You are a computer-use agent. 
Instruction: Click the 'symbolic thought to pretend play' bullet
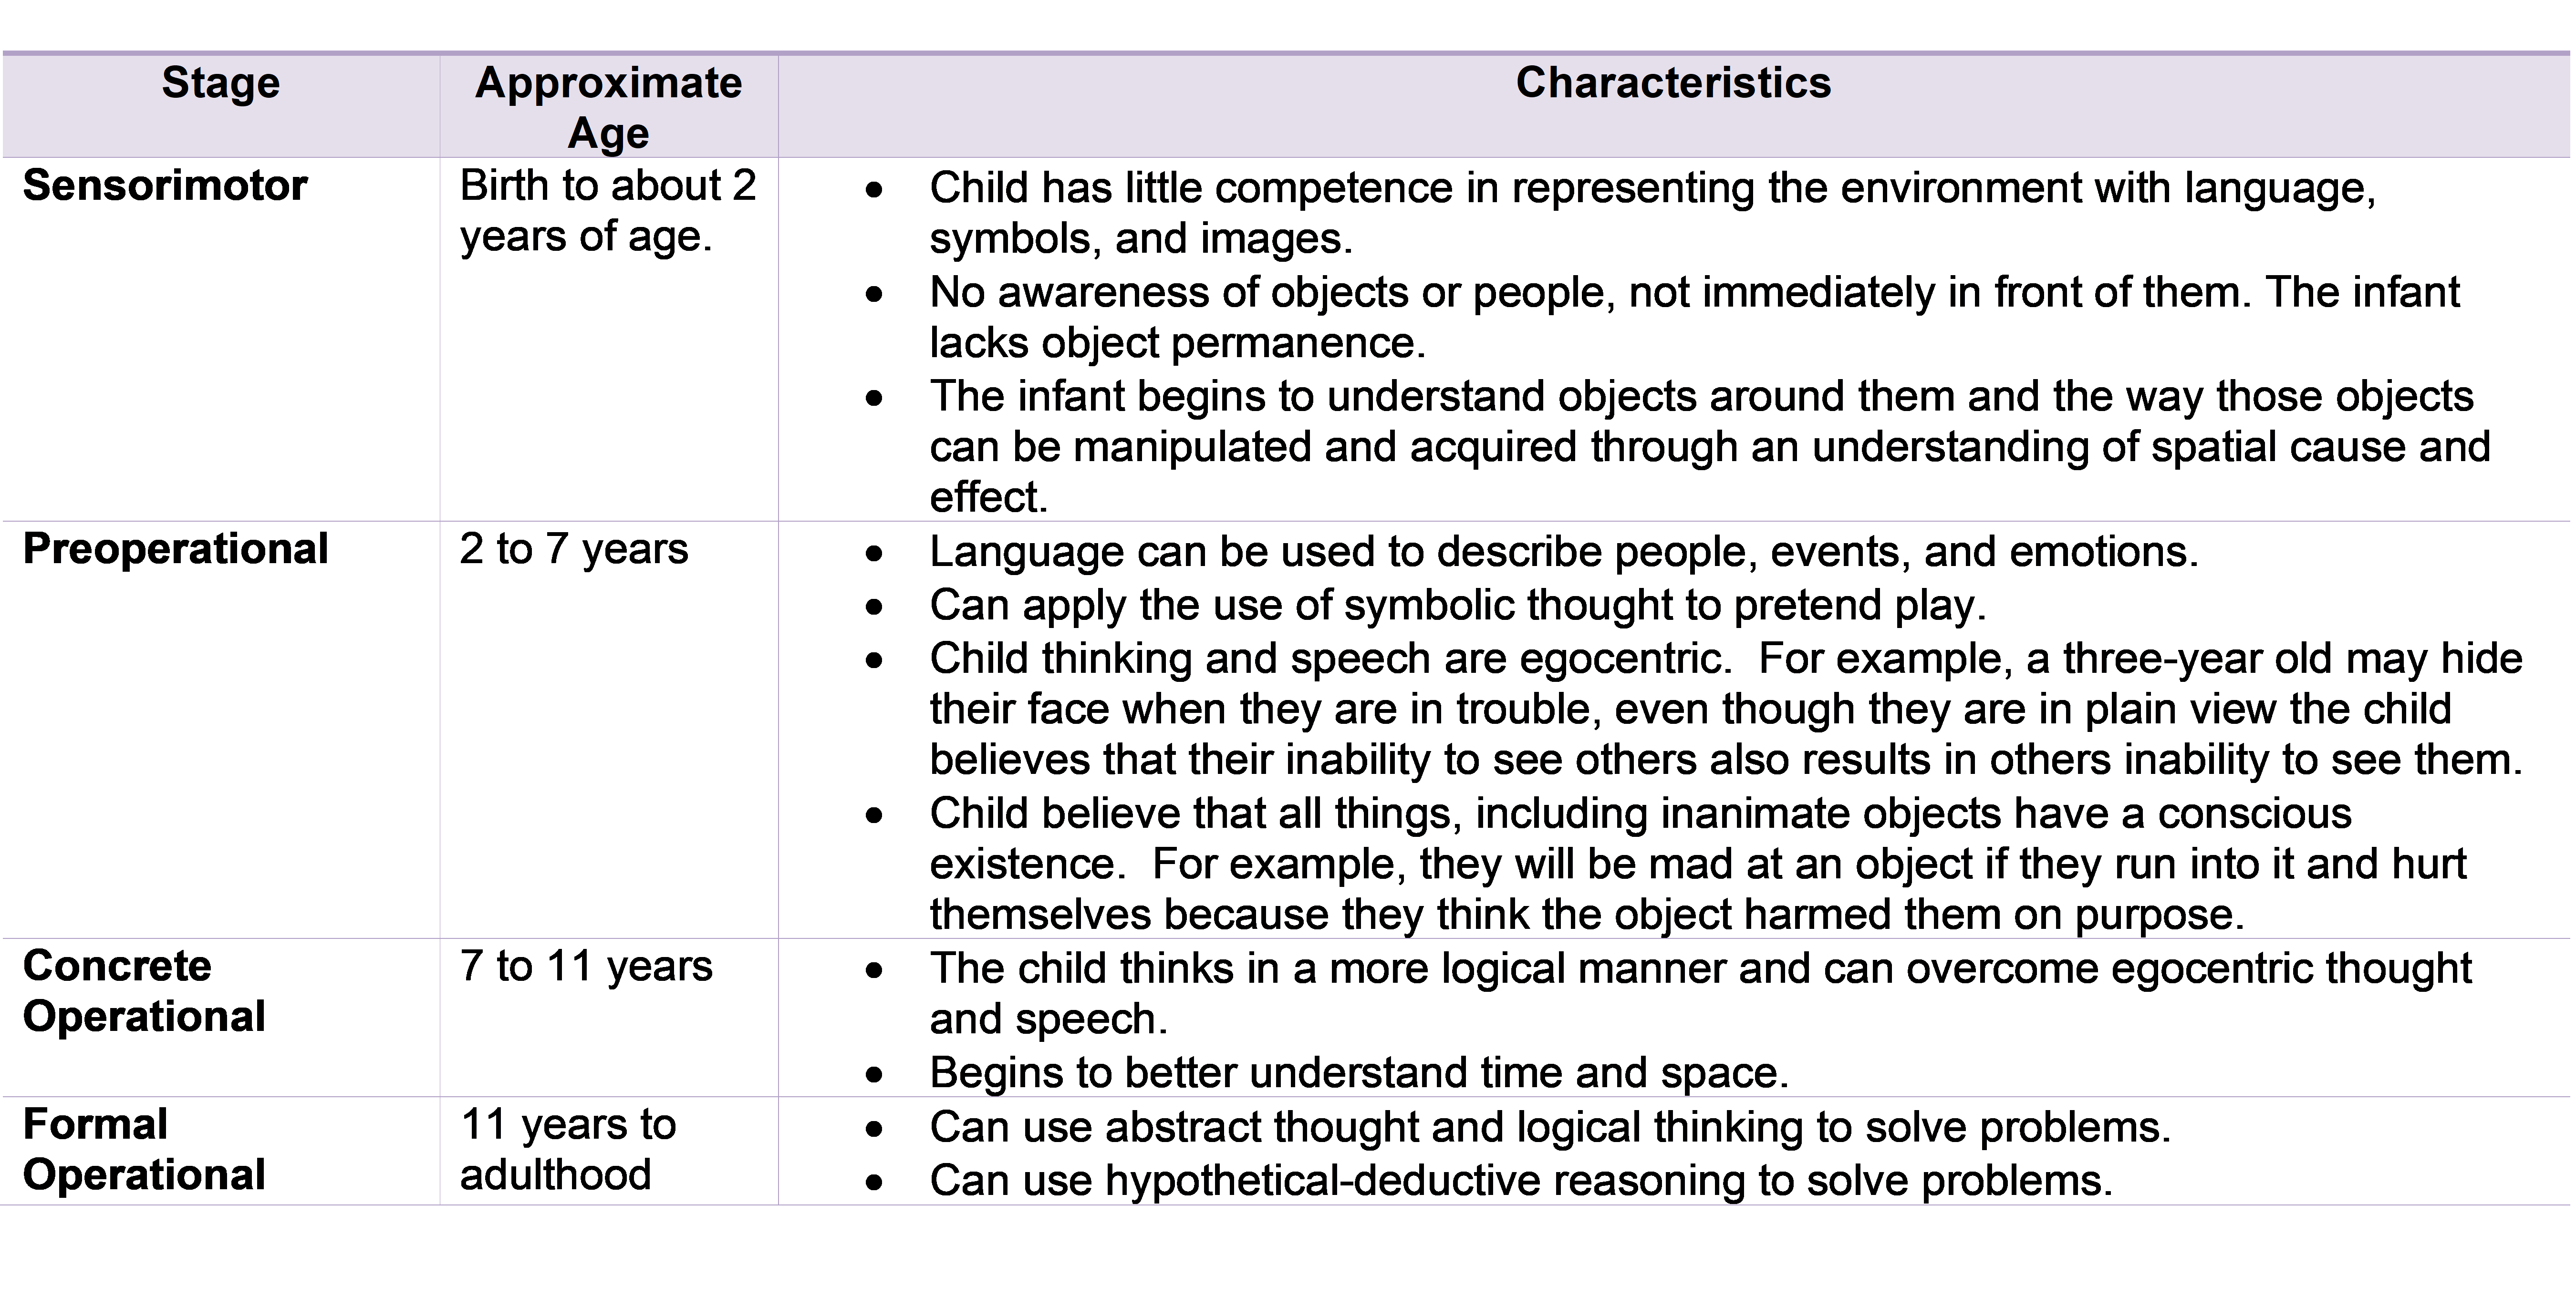point(1450,605)
